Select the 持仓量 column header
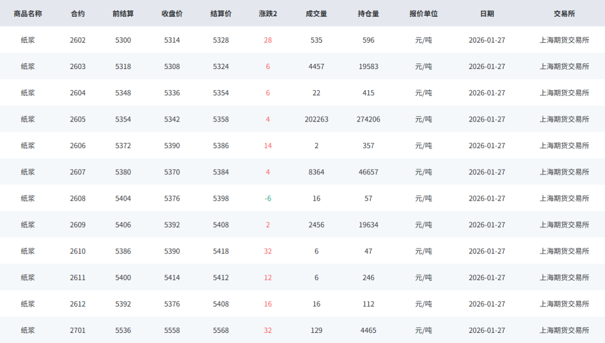This screenshot has width=605, height=343. (368, 13)
